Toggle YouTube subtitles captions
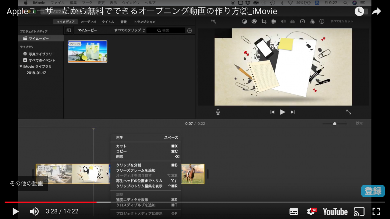 click(294, 212)
